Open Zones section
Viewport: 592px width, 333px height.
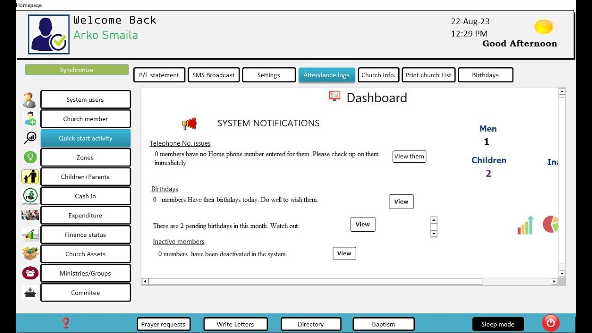86,157
